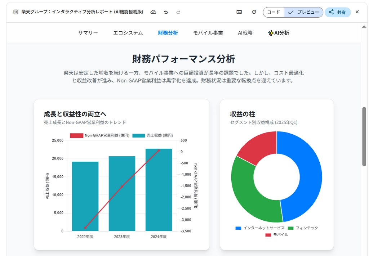The image size is (369, 256).
Task: Click the 2023年度 revenue bar
Action: pyautogui.click(x=122, y=193)
